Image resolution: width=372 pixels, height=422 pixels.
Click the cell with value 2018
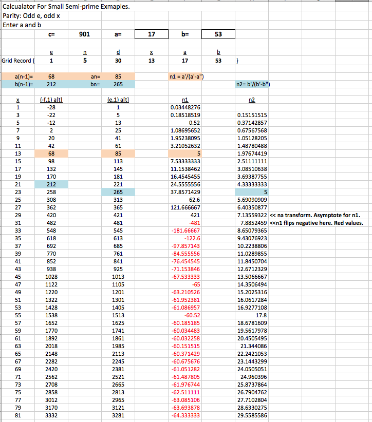tap(51, 346)
